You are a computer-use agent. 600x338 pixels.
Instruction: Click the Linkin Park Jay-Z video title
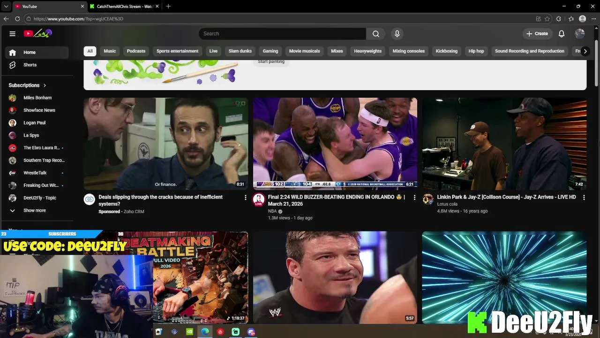[x=506, y=197]
